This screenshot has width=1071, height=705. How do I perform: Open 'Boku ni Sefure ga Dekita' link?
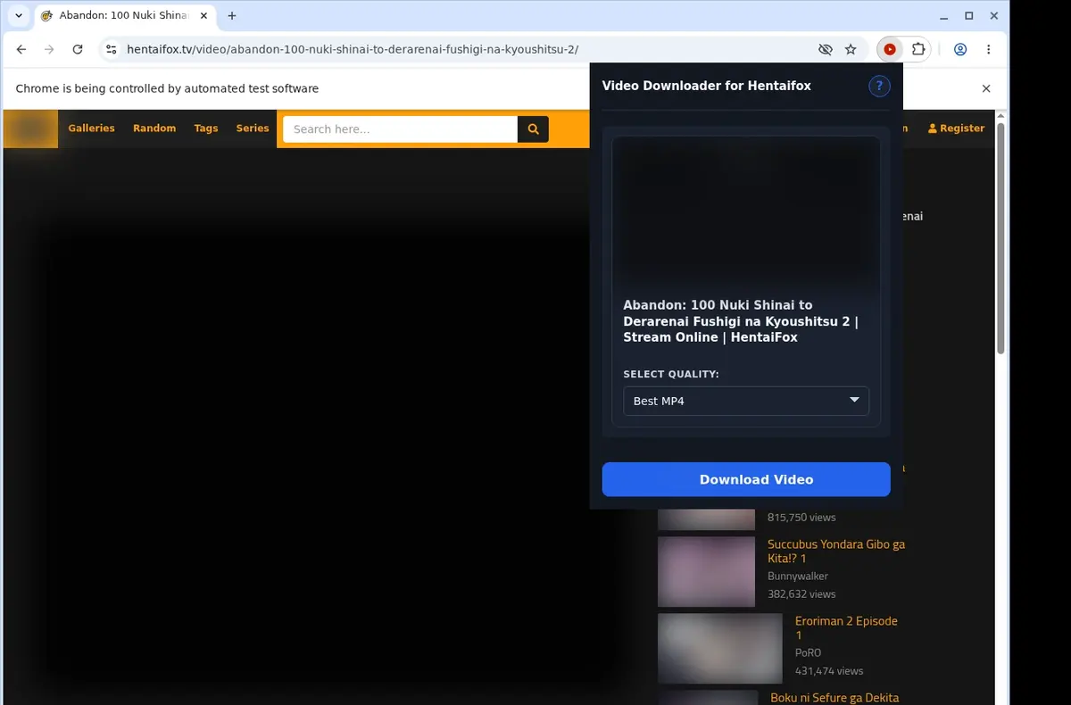(x=834, y=698)
